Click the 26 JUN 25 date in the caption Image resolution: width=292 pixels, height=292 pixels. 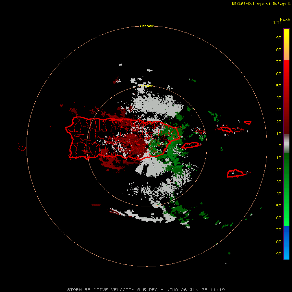[194, 290]
